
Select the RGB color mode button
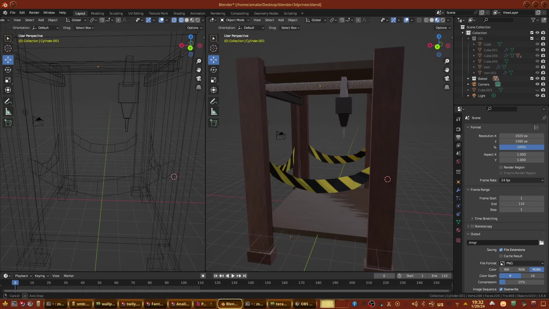[522, 270]
